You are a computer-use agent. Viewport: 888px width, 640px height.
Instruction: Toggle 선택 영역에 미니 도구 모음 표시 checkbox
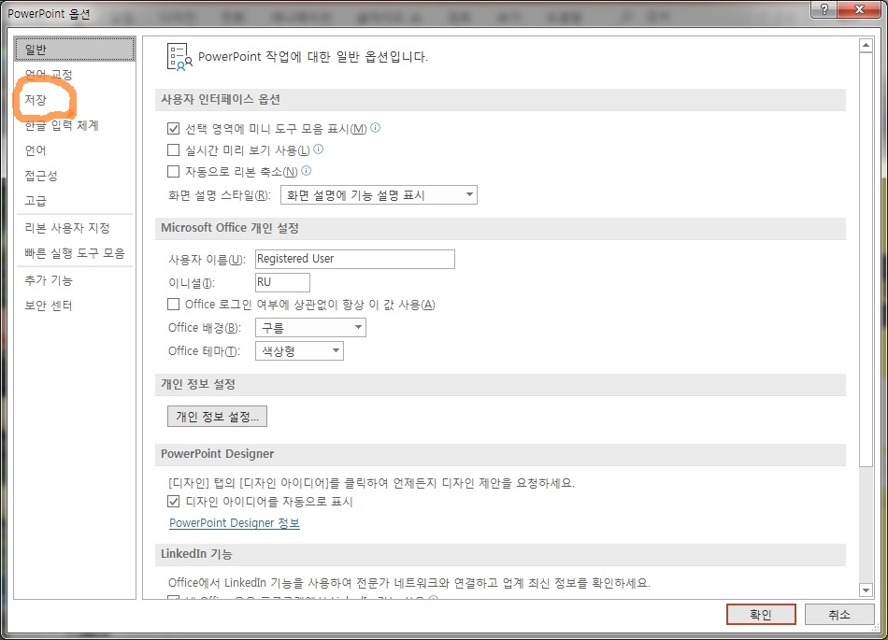pyautogui.click(x=173, y=128)
